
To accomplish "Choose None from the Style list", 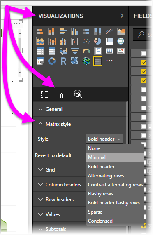I will pos(115,148).
